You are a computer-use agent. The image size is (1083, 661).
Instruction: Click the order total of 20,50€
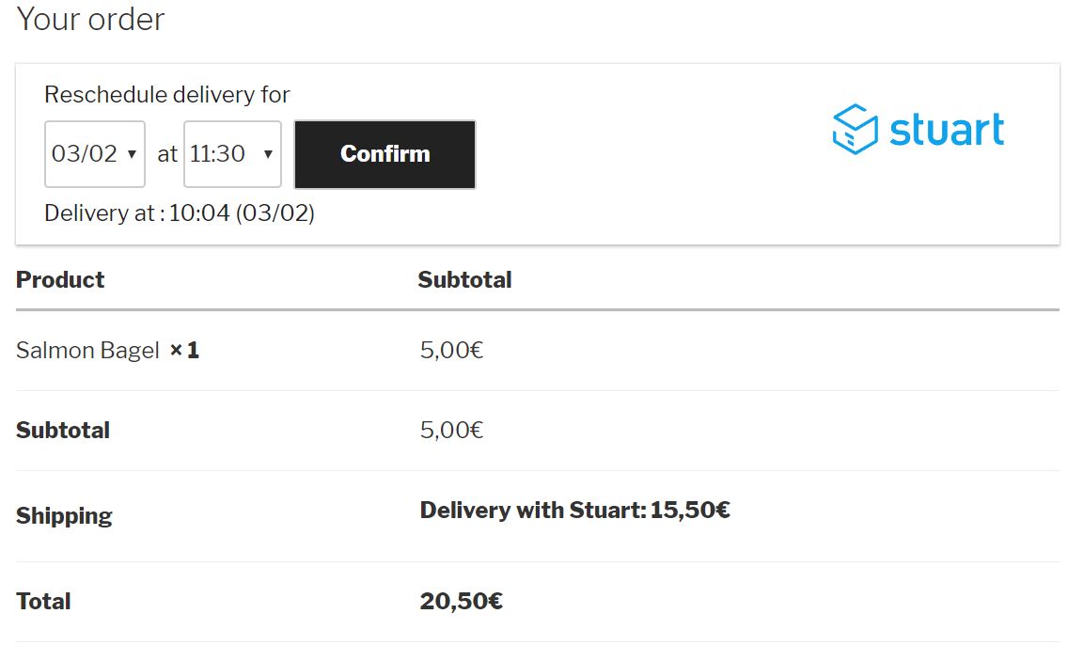pyautogui.click(x=460, y=601)
